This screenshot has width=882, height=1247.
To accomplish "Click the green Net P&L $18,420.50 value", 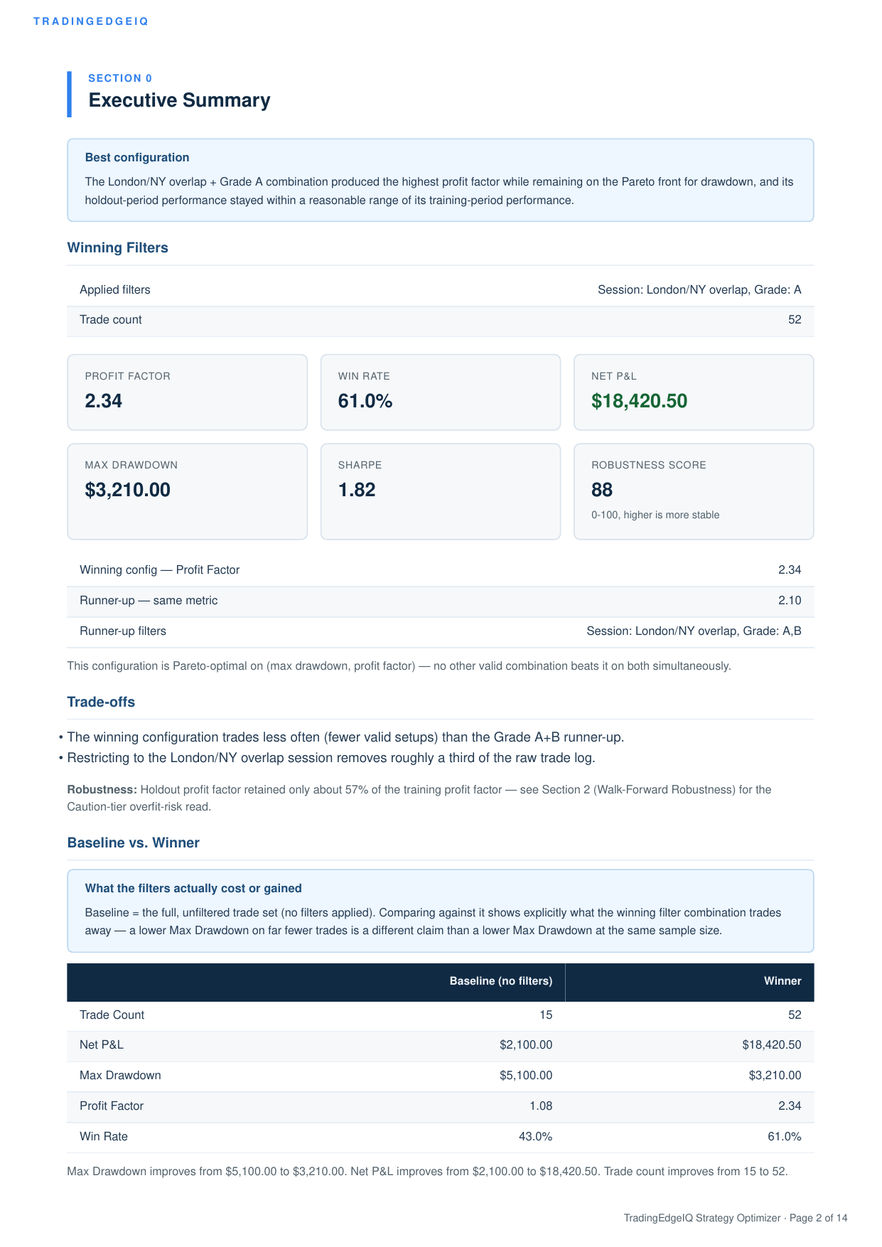I will click(x=639, y=401).
